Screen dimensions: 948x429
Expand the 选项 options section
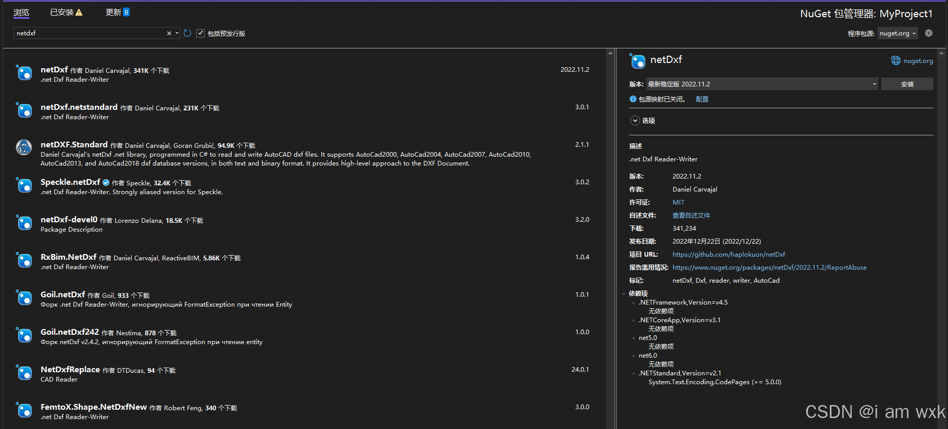tap(635, 121)
